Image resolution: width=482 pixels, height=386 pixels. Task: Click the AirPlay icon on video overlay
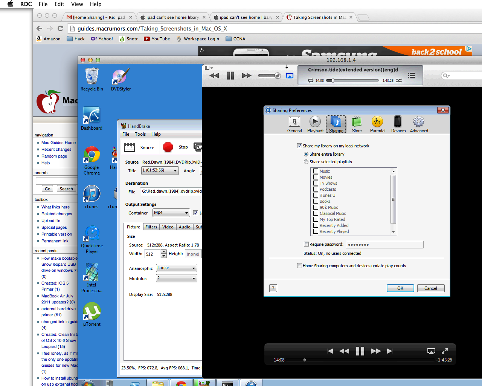click(431, 351)
